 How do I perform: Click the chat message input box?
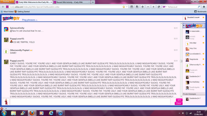click(x=90, y=101)
